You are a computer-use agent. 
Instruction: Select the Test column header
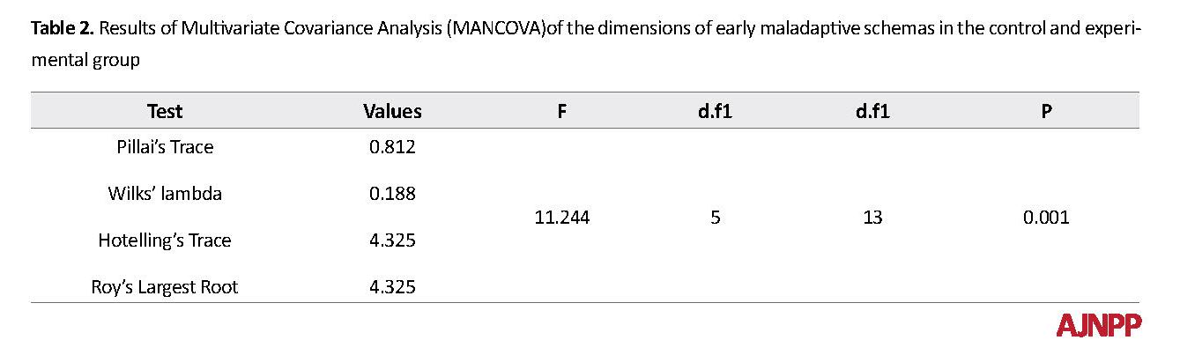[165, 111]
